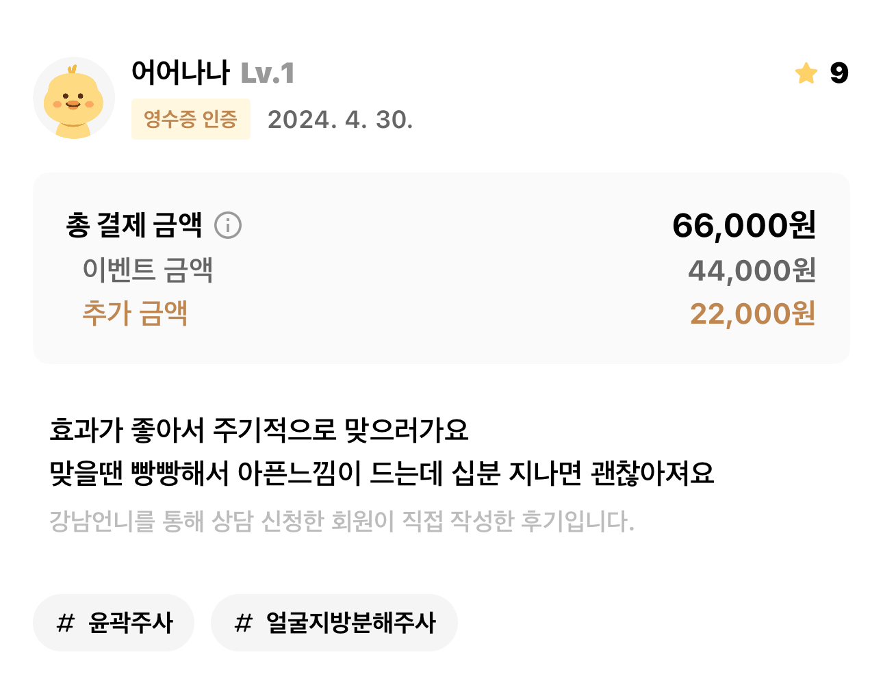This screenshot has height=685, width=883.
Task: Select the 얼굴지방분해주사 hashtag chip
Action: coord(334,623)
